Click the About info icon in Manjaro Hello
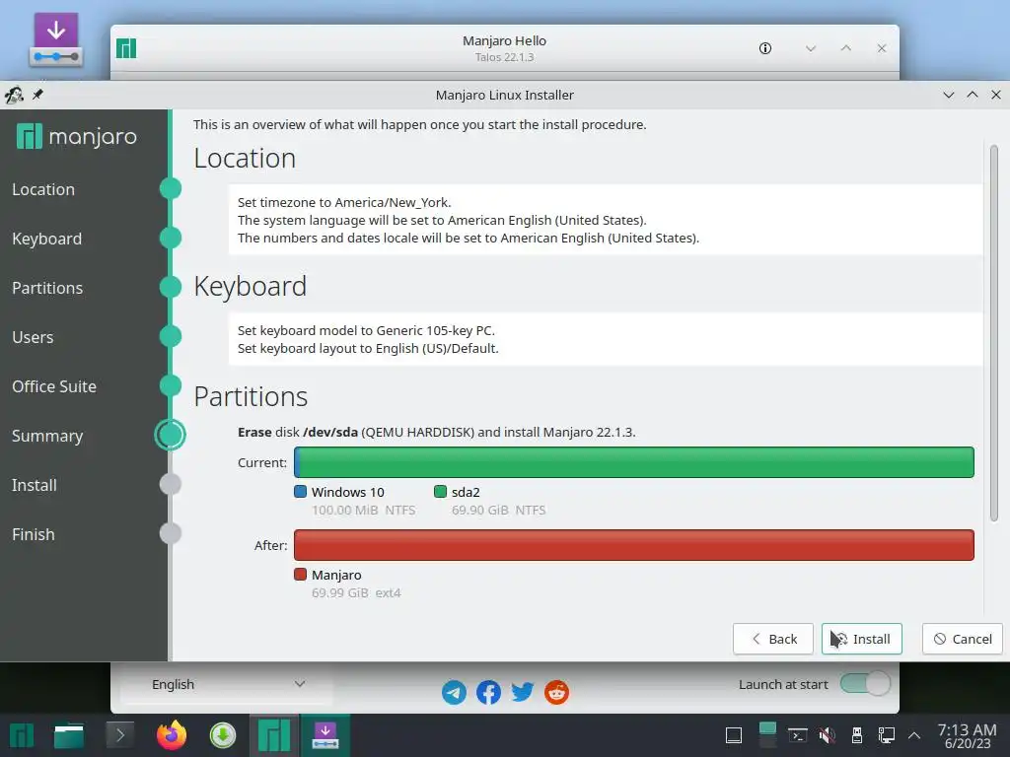The height and width of the screenshot is (757, 1010). click(765, 48)
